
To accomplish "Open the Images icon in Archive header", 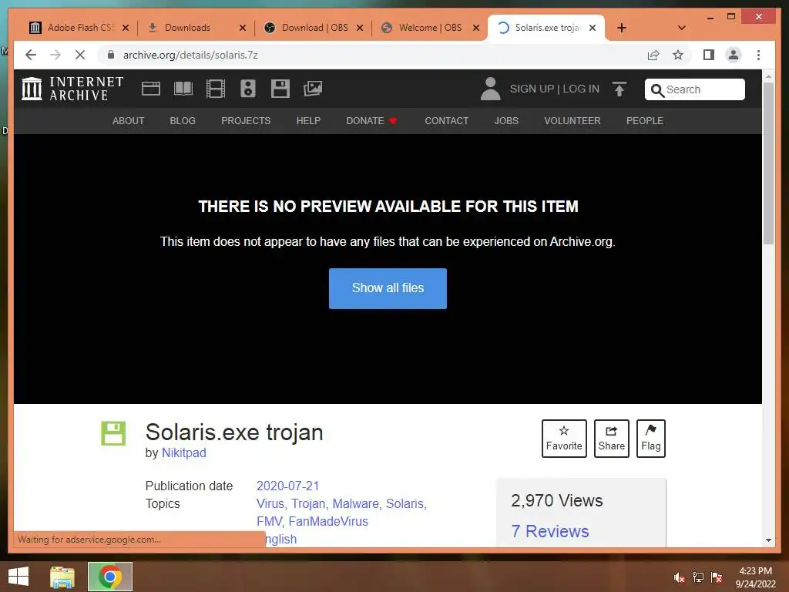I will [x=313, y=89].
